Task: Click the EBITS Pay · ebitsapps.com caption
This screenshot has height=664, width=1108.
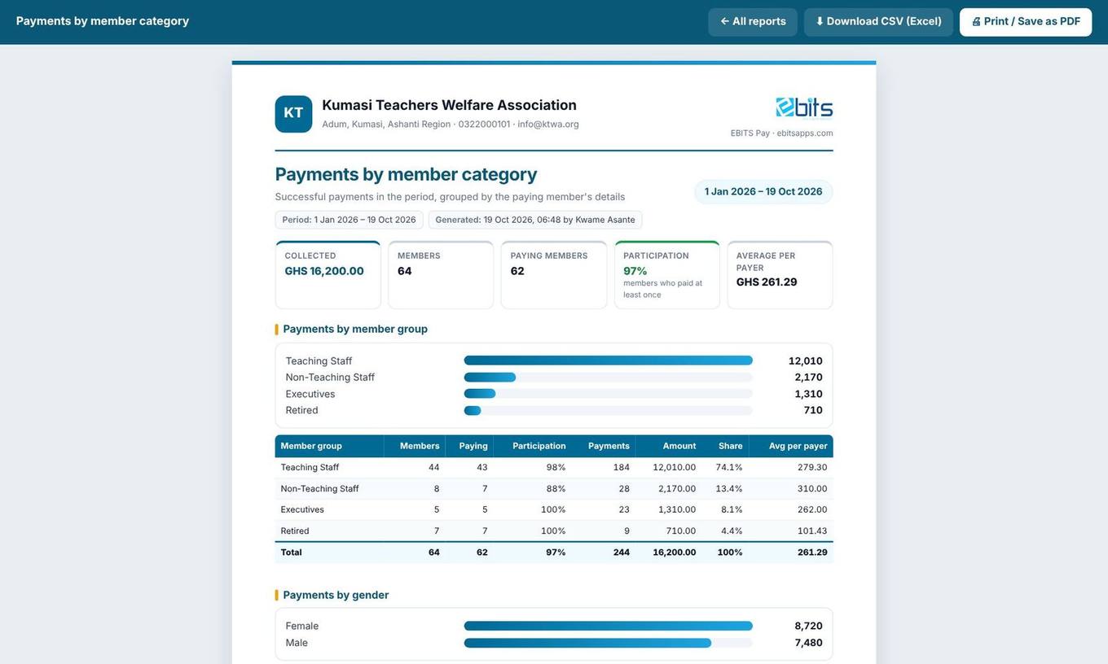Action: click(782, 133)
